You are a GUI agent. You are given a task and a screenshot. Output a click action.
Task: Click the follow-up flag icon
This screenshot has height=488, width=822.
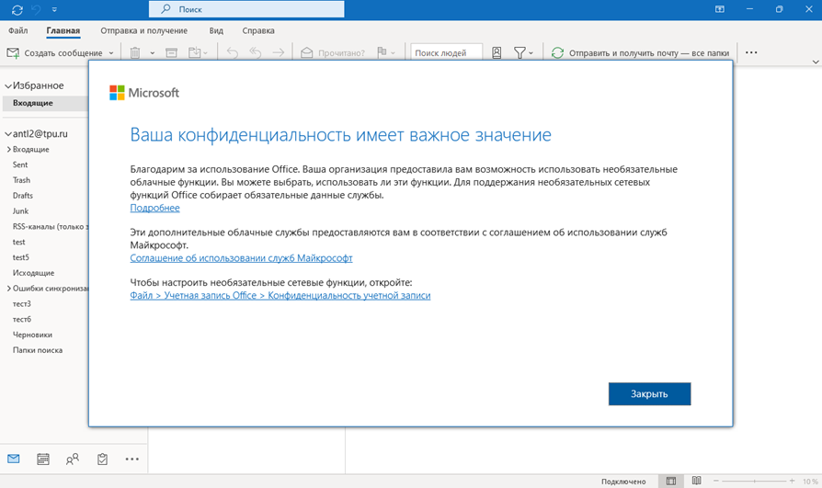[x=382, y=52]
